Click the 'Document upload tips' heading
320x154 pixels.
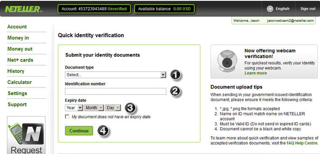[x=236, y=87]
